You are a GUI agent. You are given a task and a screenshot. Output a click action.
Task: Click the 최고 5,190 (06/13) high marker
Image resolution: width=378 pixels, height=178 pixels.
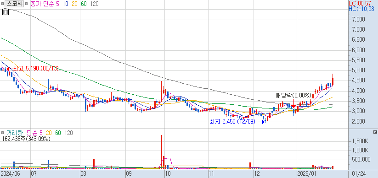(x=33, y=69)
